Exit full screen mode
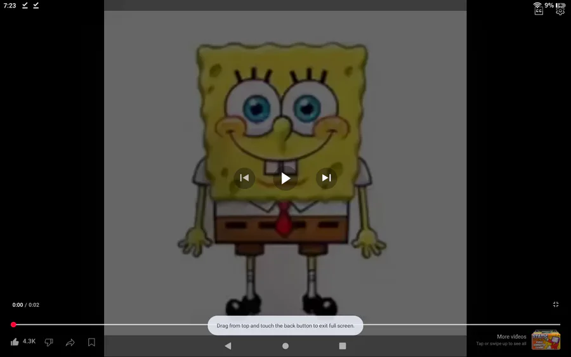 point(556,304)
